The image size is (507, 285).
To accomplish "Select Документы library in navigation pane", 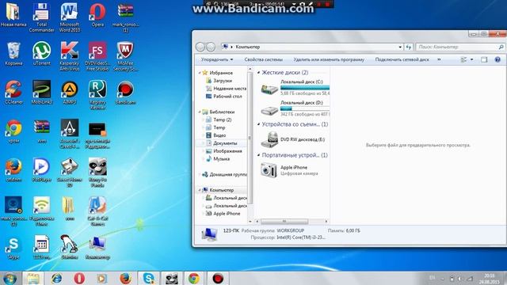I will [222, 143].
